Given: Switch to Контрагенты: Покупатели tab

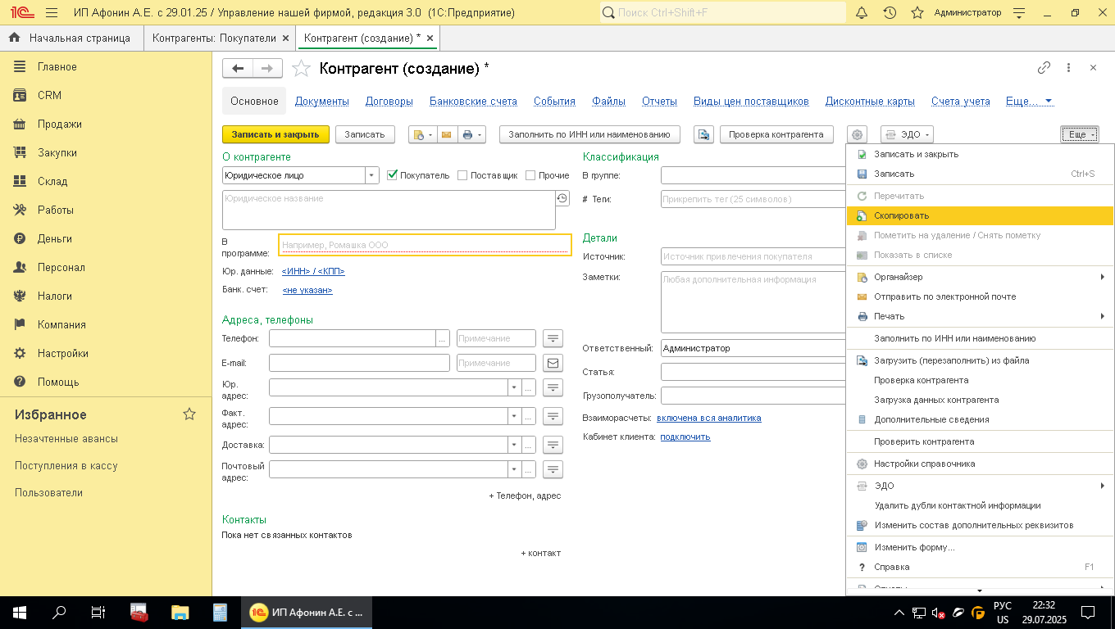Looking at the screenshot, I should 214,38.
